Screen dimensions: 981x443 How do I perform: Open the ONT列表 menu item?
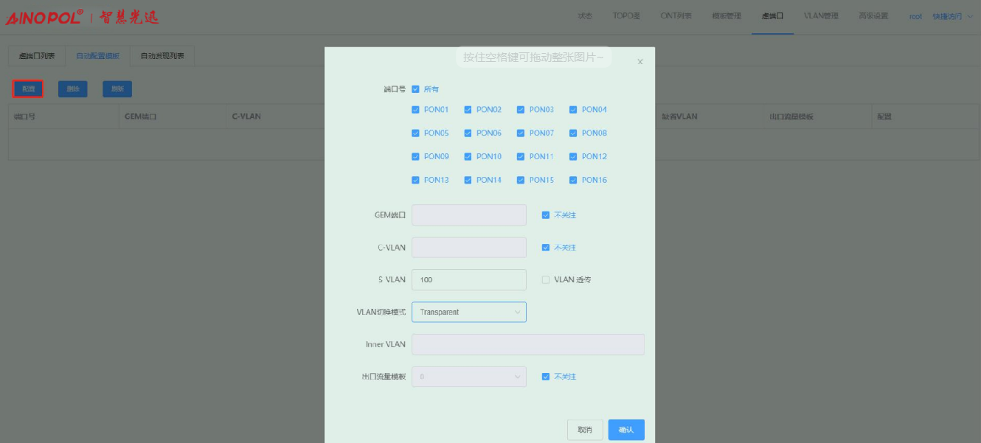[x=676, y=16]
